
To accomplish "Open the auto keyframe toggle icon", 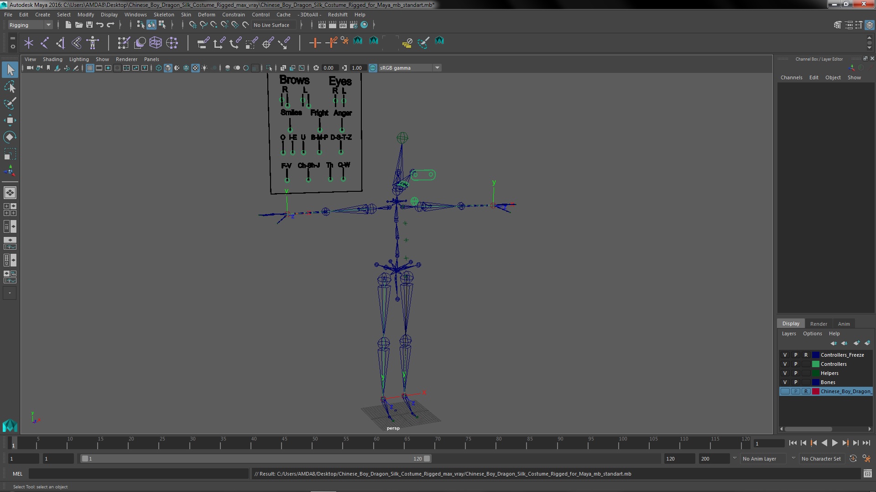I will click(x=853, y=459).
